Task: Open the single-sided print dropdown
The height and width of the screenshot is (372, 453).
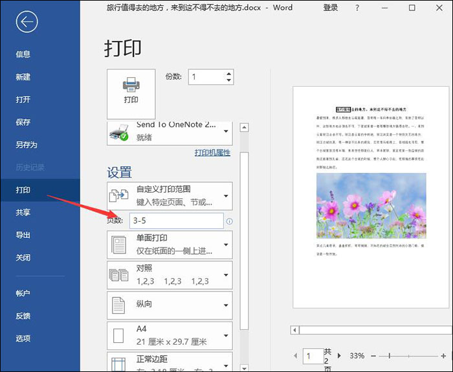Action: (170, 245)
